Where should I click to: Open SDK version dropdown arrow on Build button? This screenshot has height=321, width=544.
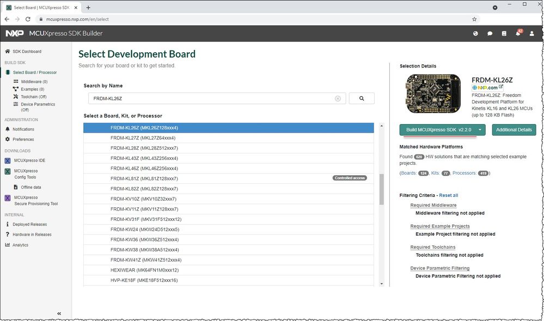pyautogui.click(x=480, y=129)
